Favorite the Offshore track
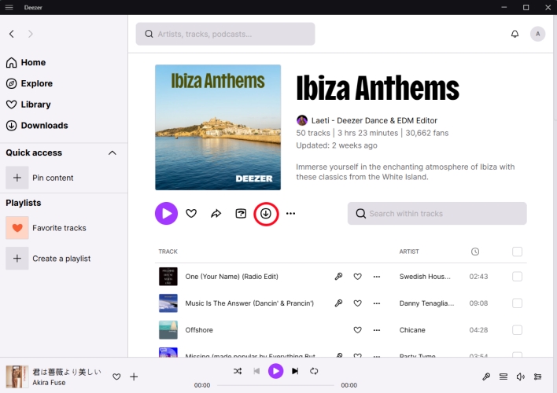The height and width of the screenshot is (393, 557). pos(358,330)
